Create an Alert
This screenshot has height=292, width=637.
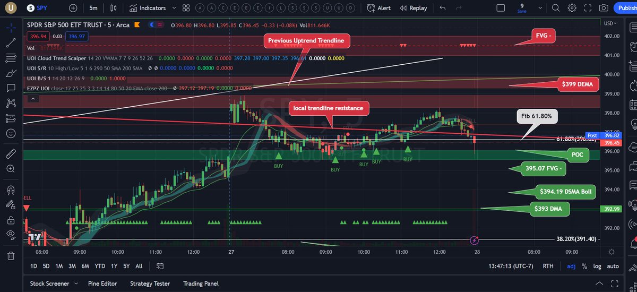pos(380,8)
